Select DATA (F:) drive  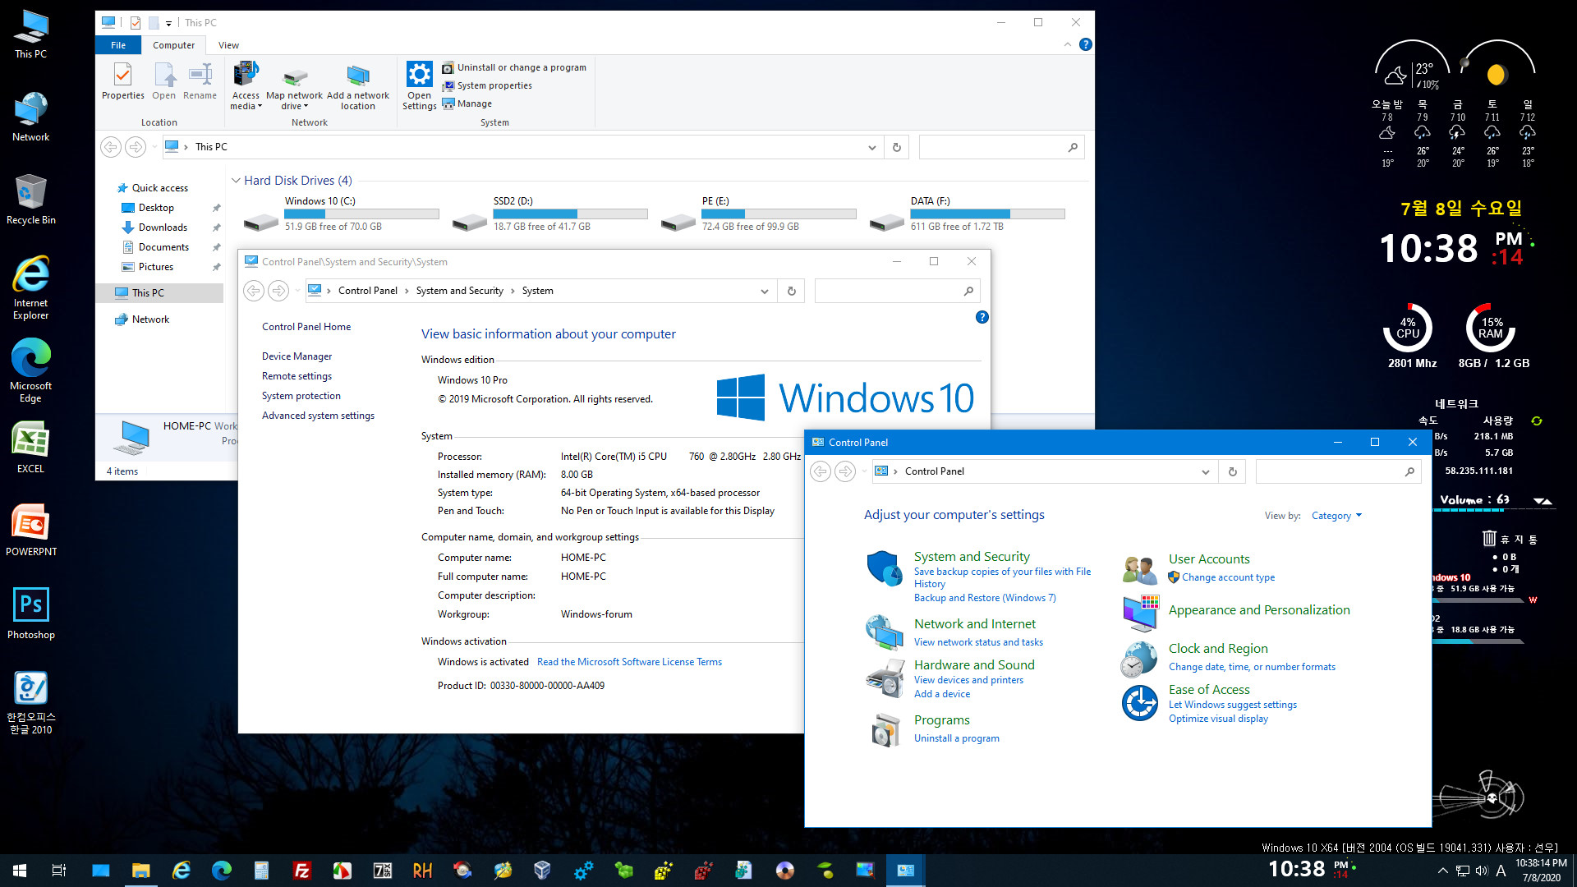click(x=967, y=214)
